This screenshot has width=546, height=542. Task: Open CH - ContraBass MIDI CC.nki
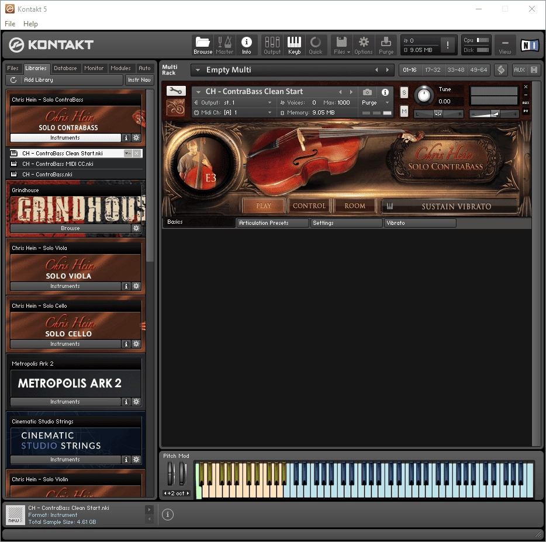click(58, 164)
